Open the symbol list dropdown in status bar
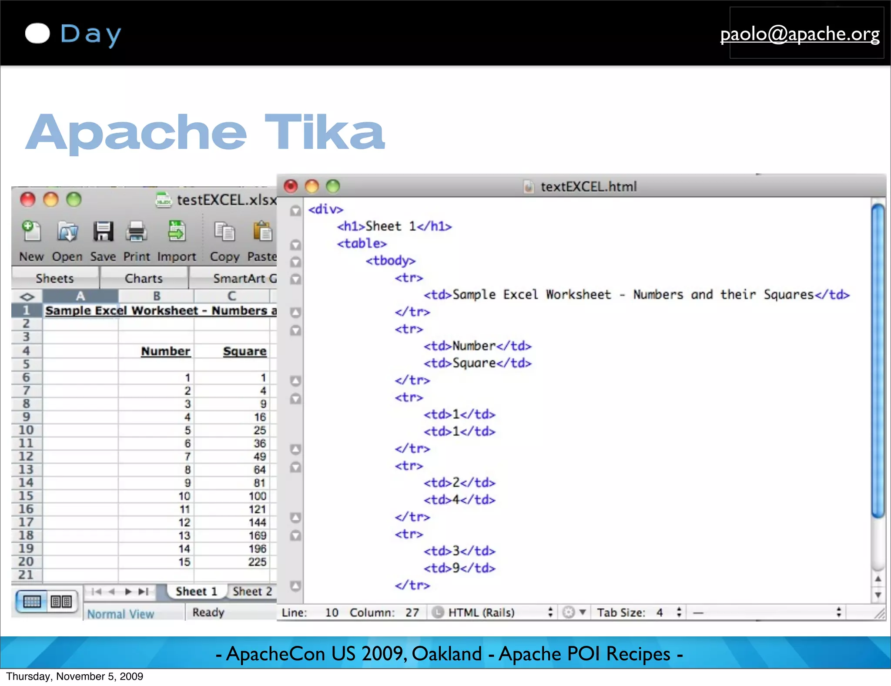This screenshot has height=686, width=891. coord(767,612)
